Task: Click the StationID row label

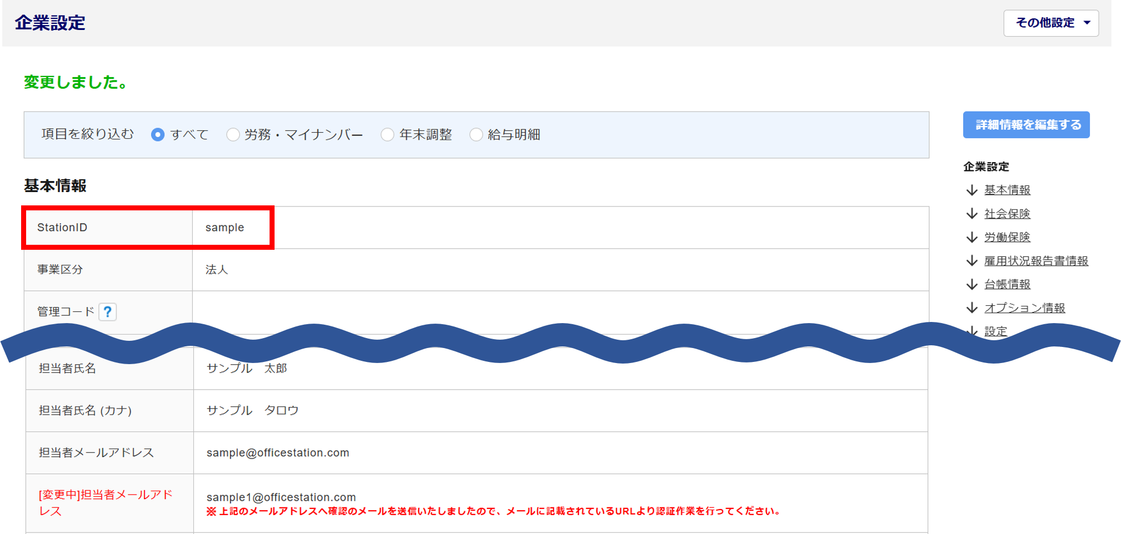Action: 62,228
